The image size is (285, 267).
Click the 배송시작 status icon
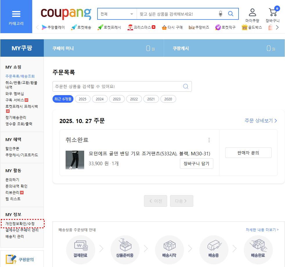(169, 250)
